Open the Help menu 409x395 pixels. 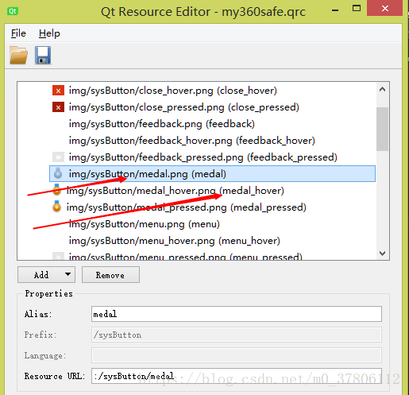point(49,33)
